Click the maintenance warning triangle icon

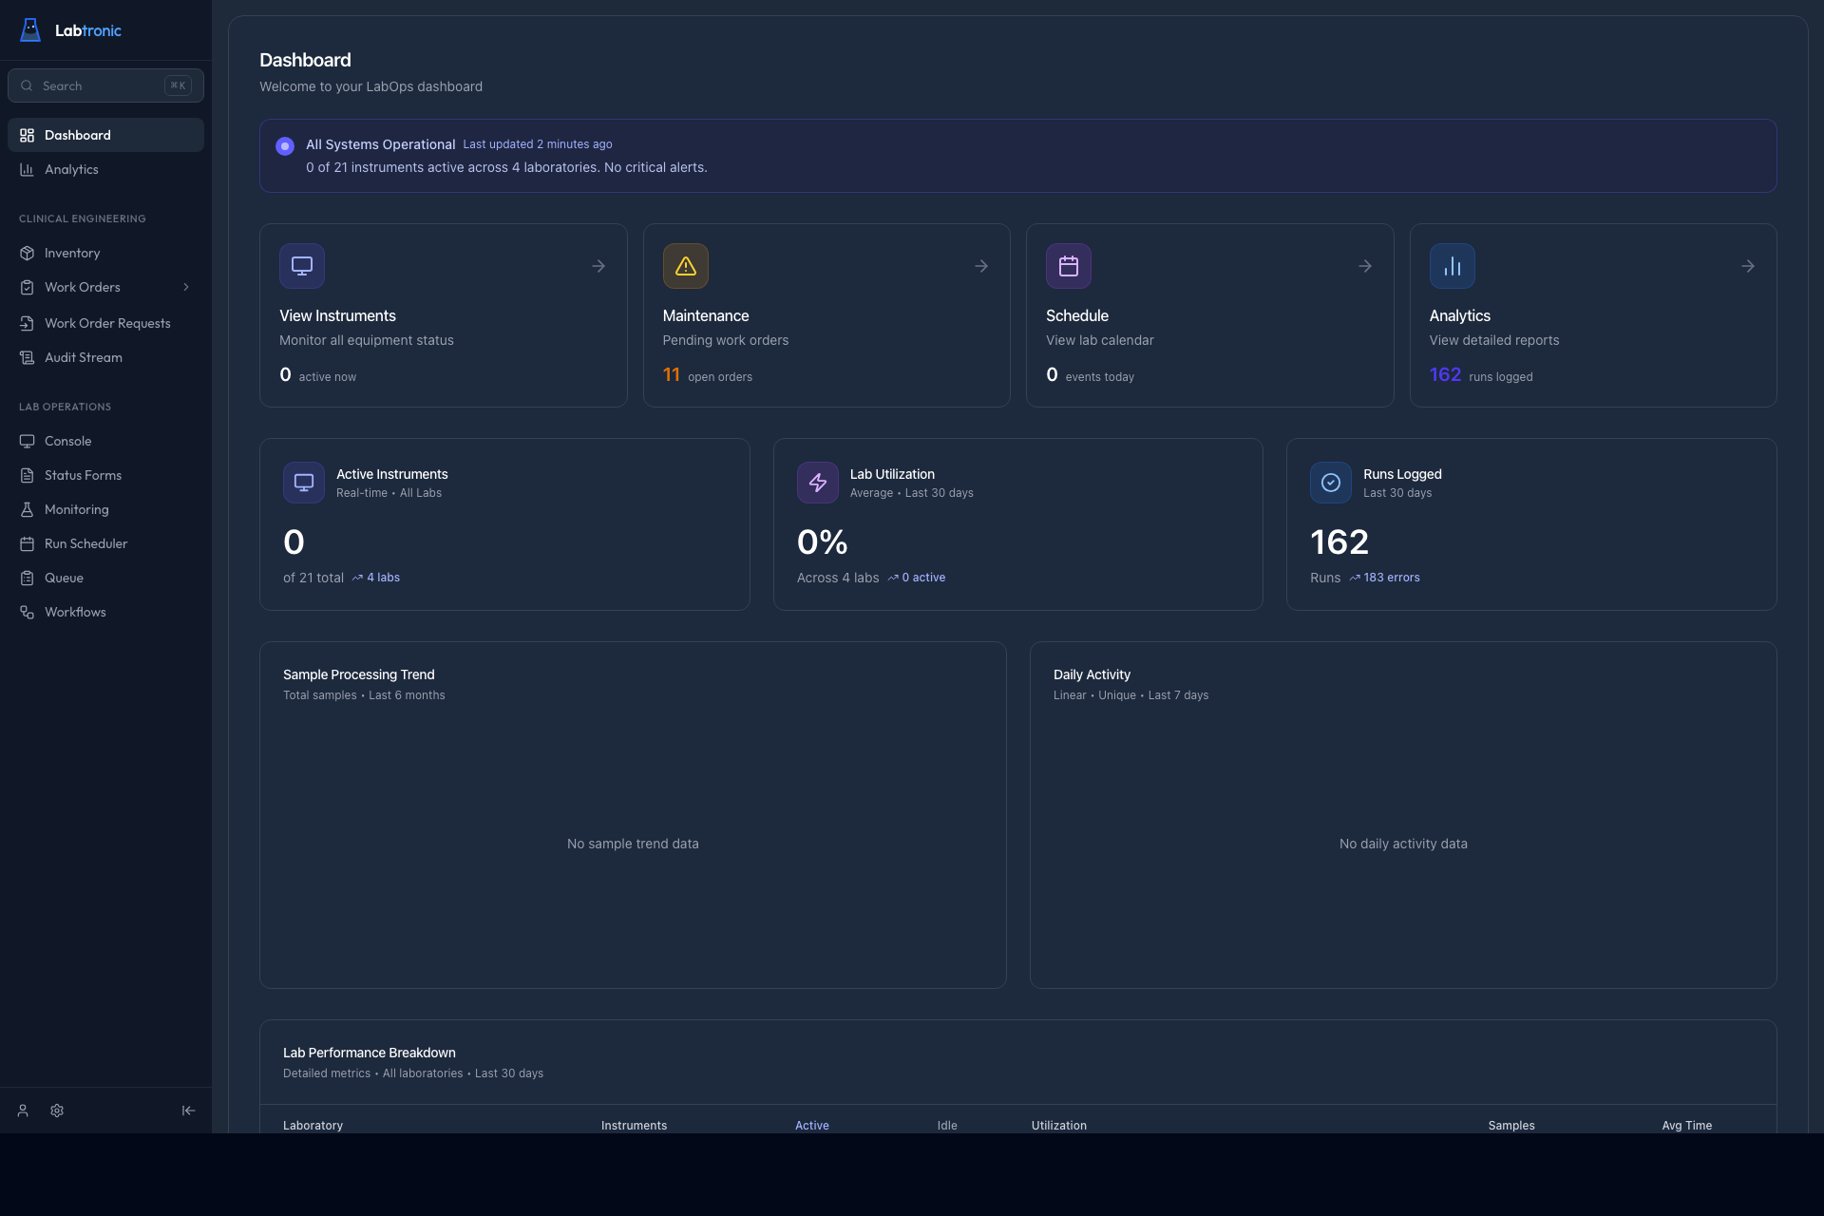pos(685,266)
